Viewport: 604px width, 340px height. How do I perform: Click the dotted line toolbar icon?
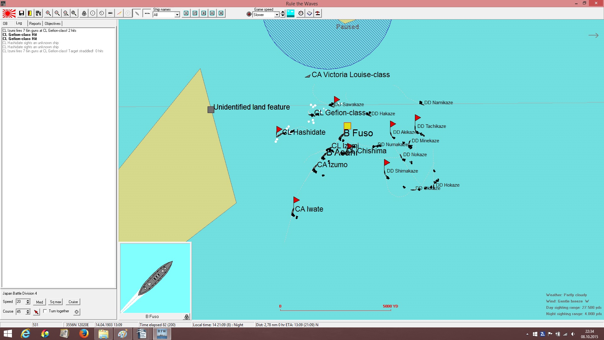(147, 13)
